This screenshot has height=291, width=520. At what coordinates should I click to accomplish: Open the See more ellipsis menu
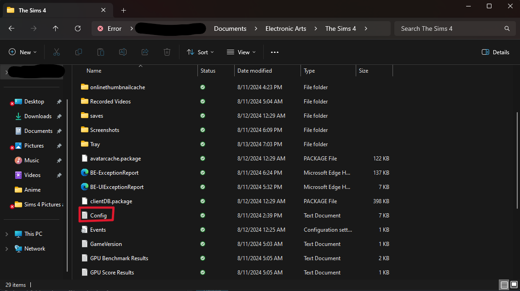click(275, 52)
